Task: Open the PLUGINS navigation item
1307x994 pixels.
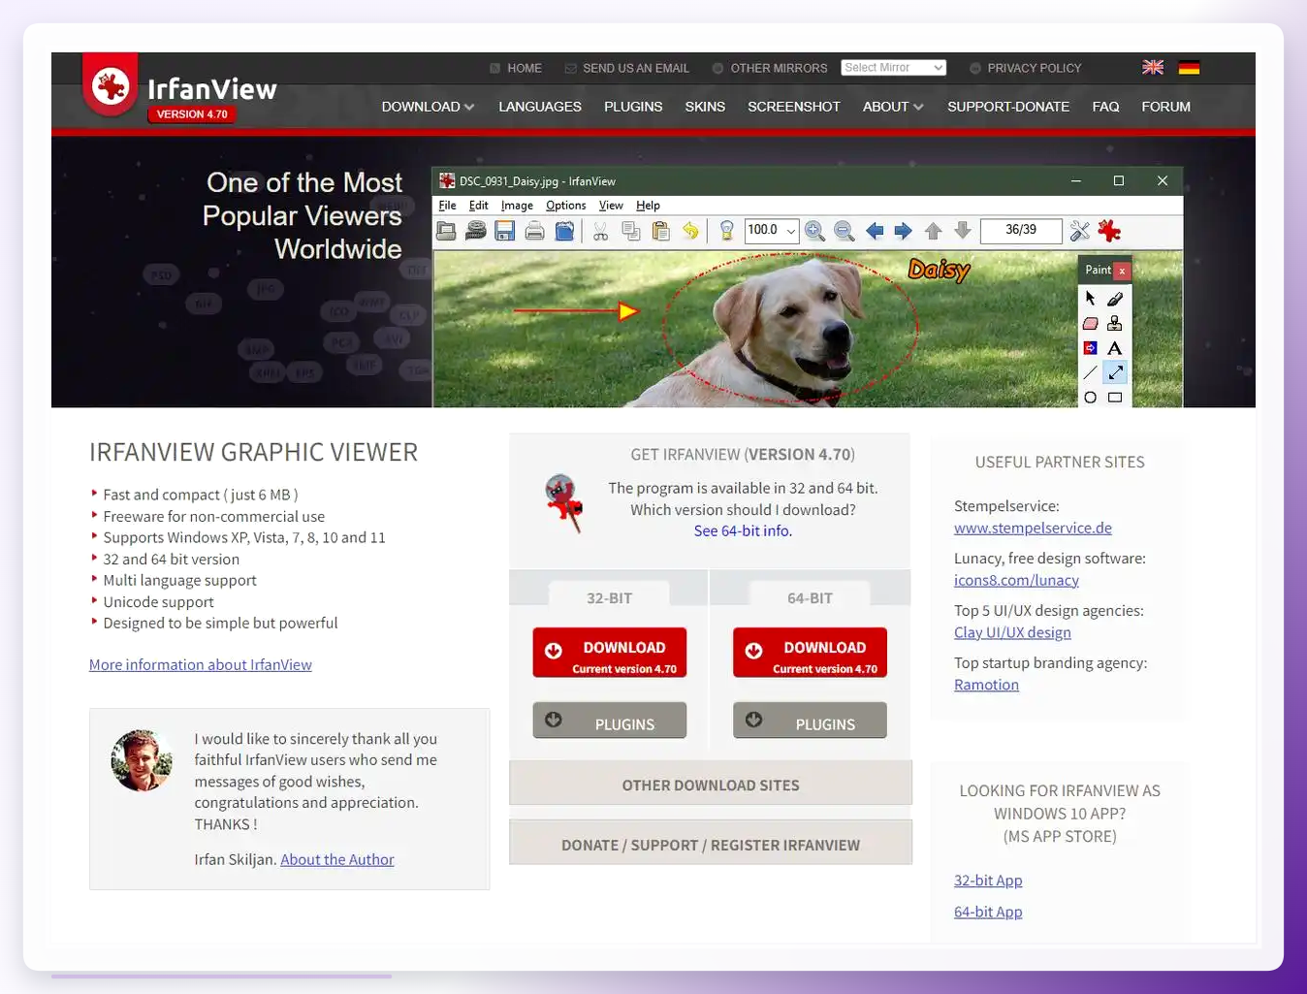Action: click(633, 107)
